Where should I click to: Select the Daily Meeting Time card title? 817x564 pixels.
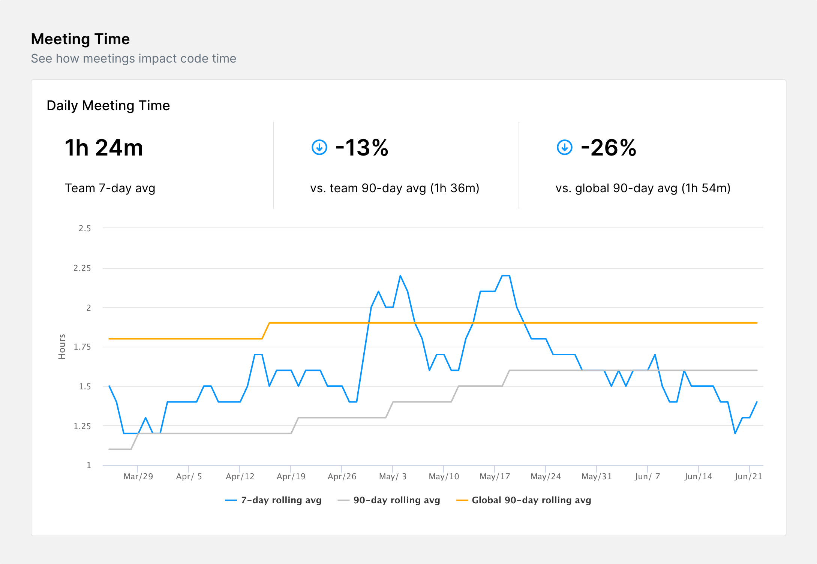108,106
